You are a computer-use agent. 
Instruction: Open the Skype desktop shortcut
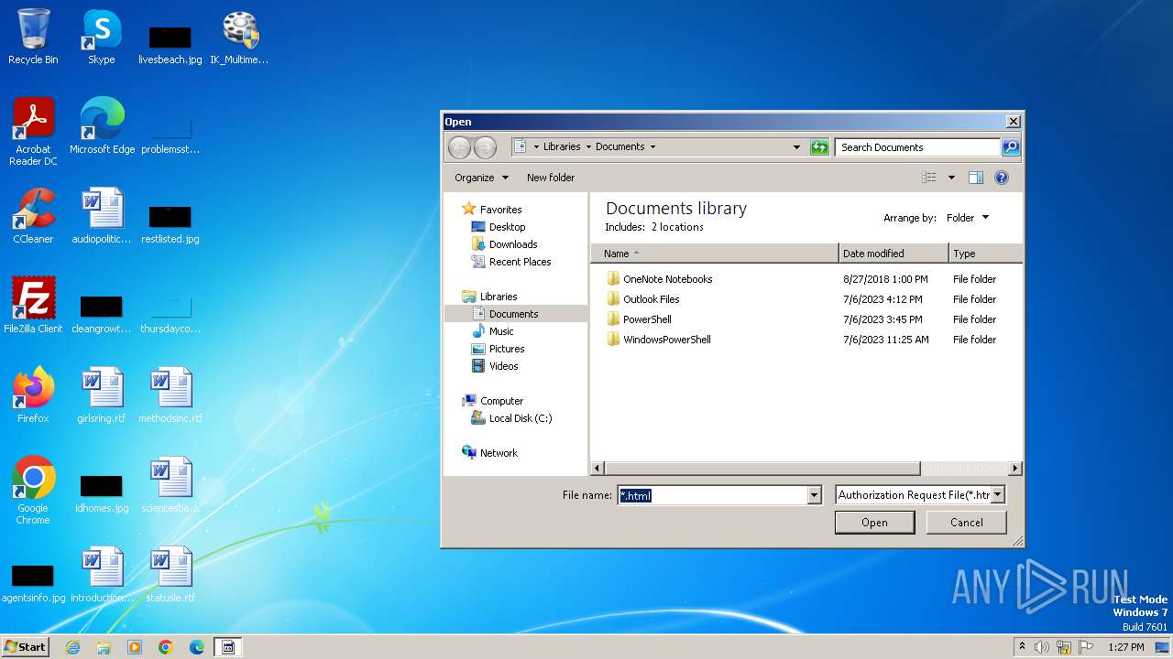click(102, 37)
